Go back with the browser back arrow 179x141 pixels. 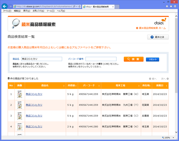point(4,6)
